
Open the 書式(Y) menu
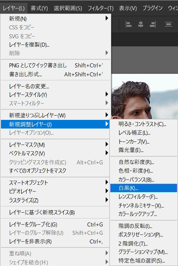(x=39, y=8)
